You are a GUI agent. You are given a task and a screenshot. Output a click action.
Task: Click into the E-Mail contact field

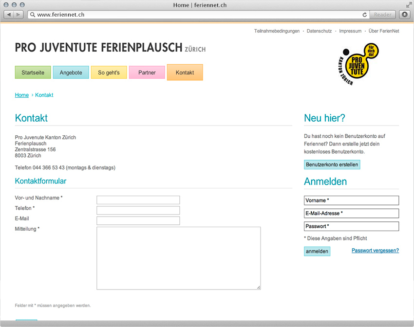[138, 220]
